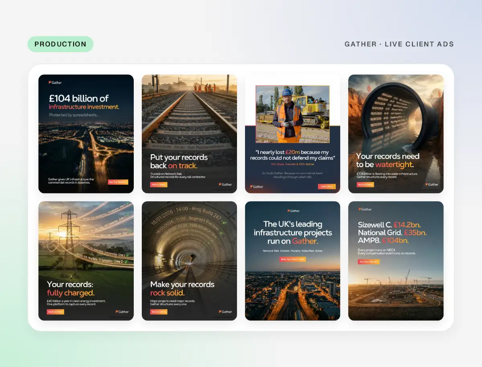
Task: Click 'infrastructure investment.' gradient text
Action: click(x=84, y=107)
